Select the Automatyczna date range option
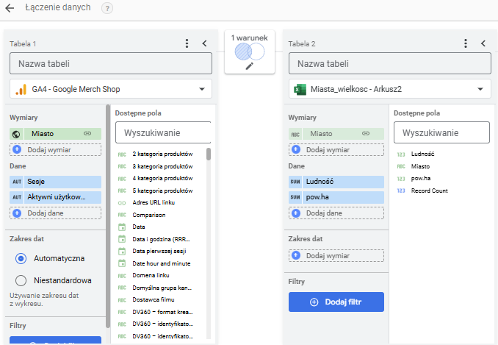 point(21,259)
